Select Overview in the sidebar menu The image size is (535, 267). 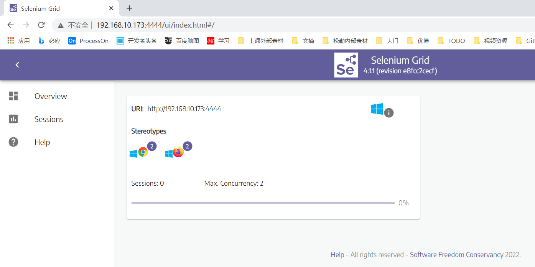coord(51,96)
